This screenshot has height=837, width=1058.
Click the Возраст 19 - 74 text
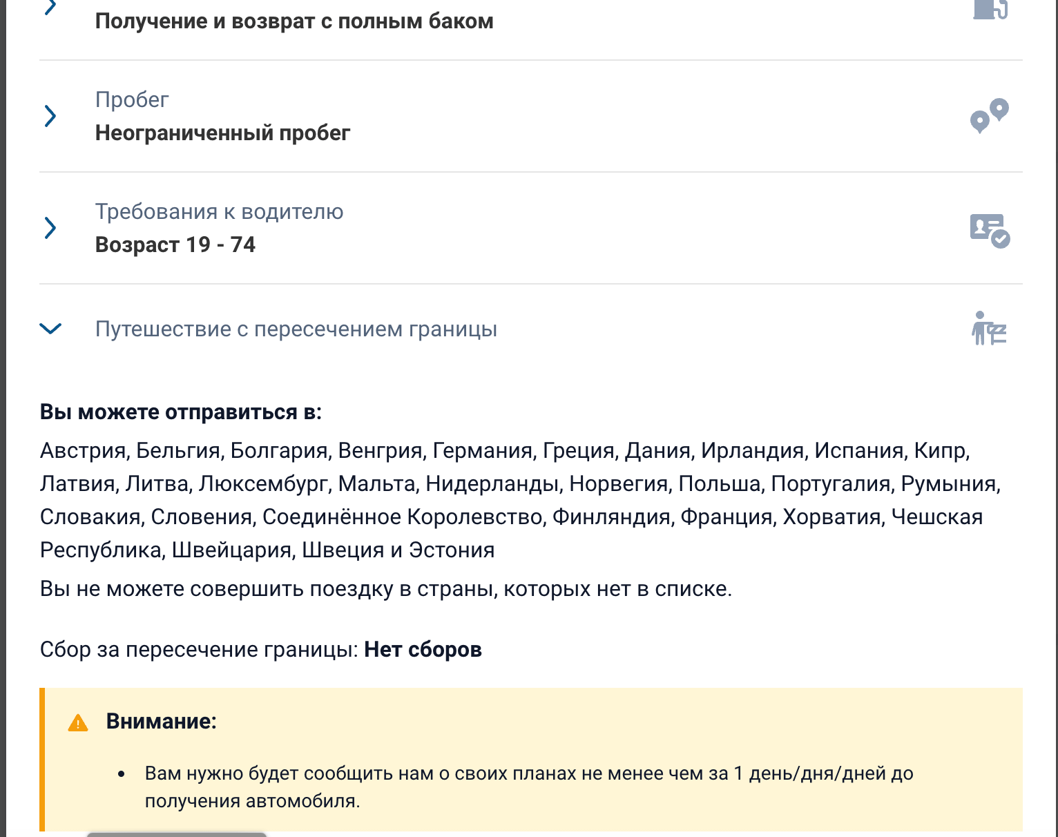tap(175, 244)
